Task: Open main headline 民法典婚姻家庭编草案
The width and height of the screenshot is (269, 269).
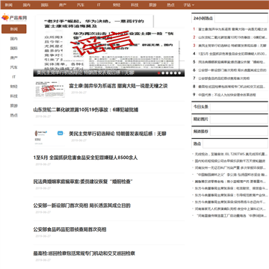Action: [83, 182]
